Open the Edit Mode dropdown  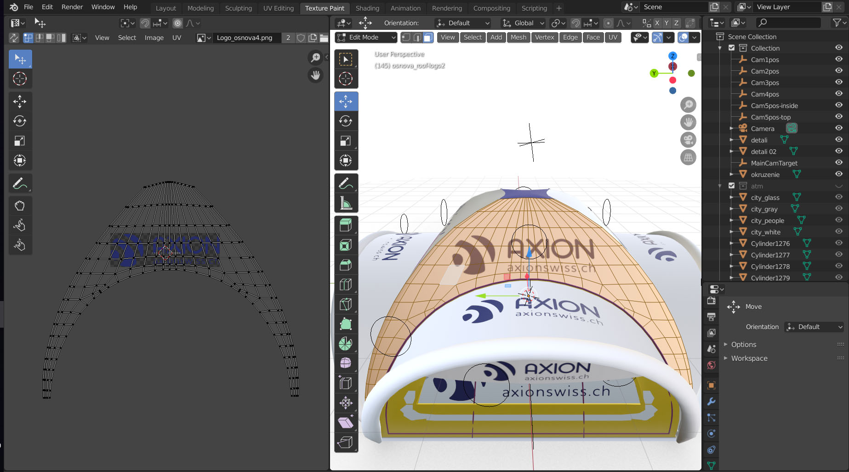(x=366, y=37)
